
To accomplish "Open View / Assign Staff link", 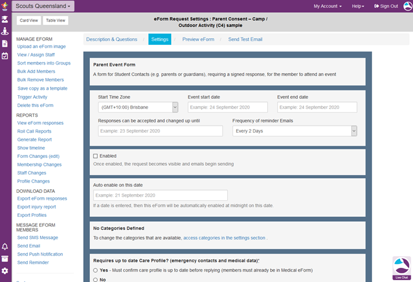I will [36, 55].
